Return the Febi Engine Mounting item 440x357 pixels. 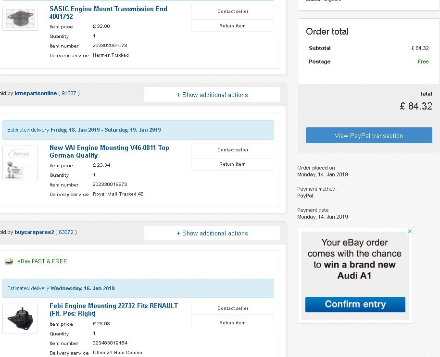pos(233,322)
